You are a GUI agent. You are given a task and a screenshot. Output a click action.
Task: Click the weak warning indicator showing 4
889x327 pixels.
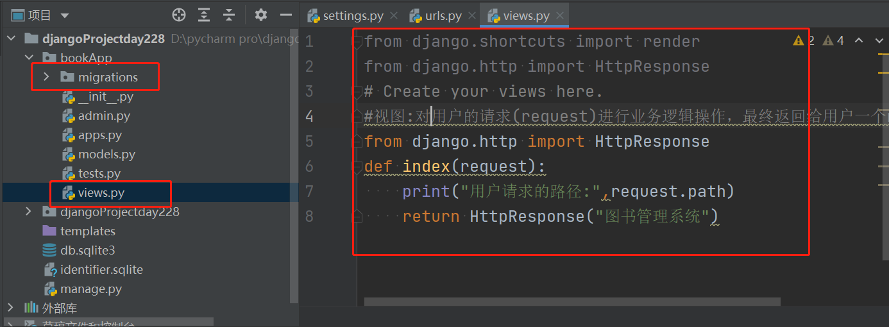834,40
